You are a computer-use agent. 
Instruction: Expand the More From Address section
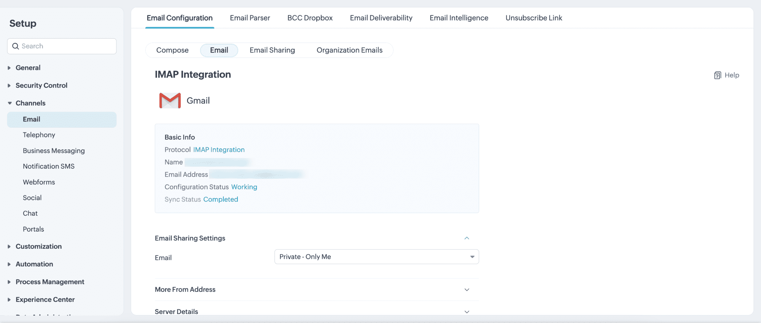[x=466, y=290]
